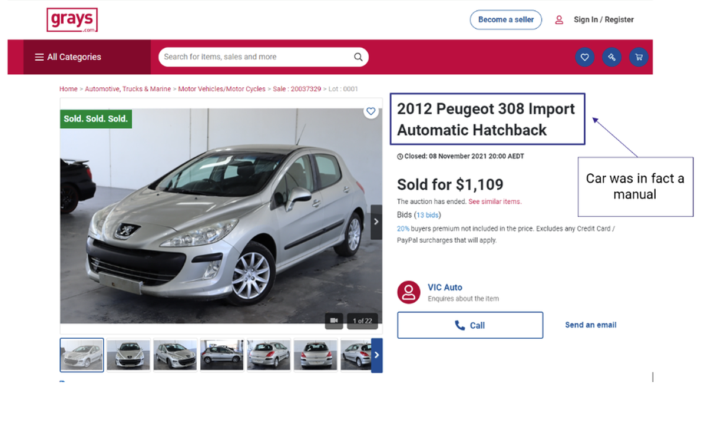Show the next main photo with the arrow
Viewport: 701px width, 433px height.
(x=376, y=222)
